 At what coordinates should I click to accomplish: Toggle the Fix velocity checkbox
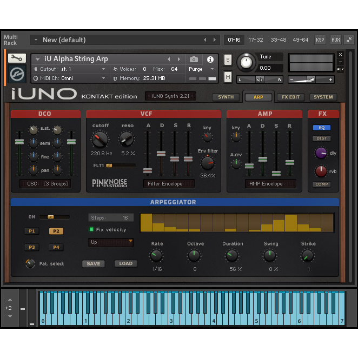click(x=91, y=229)
